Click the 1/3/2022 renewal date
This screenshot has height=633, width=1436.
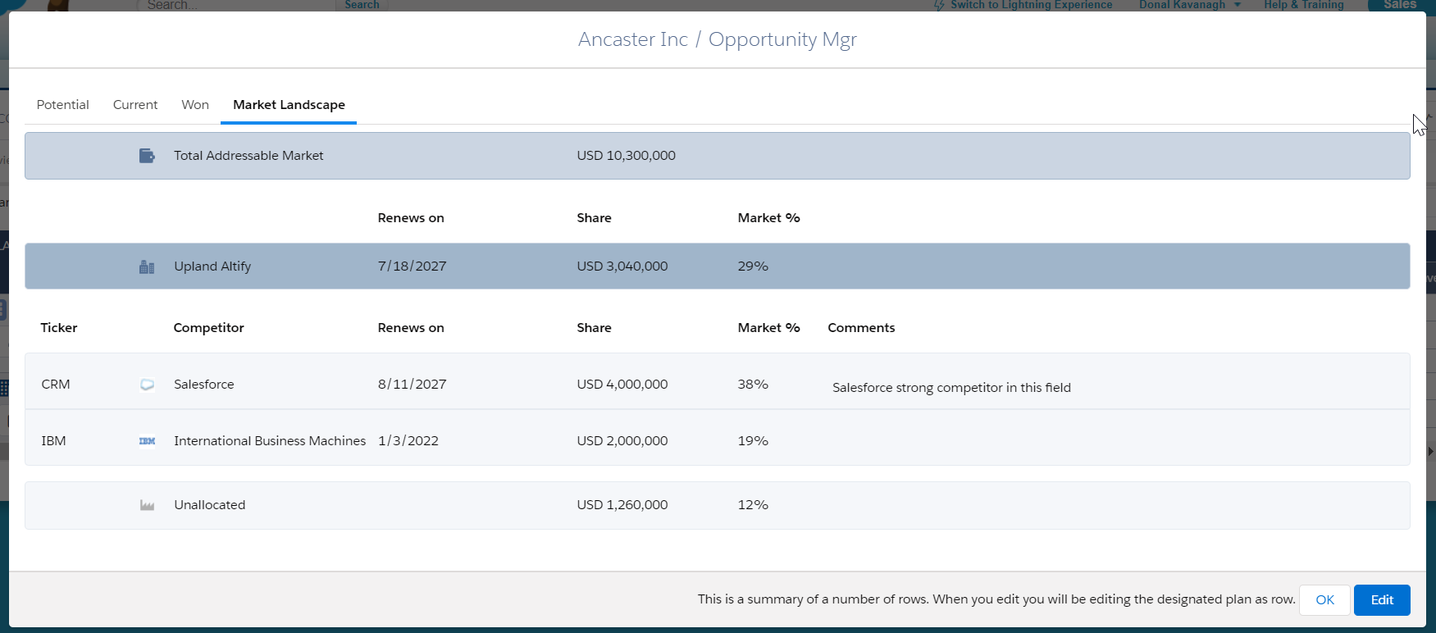pyautogui.click(x=408, y=441)
